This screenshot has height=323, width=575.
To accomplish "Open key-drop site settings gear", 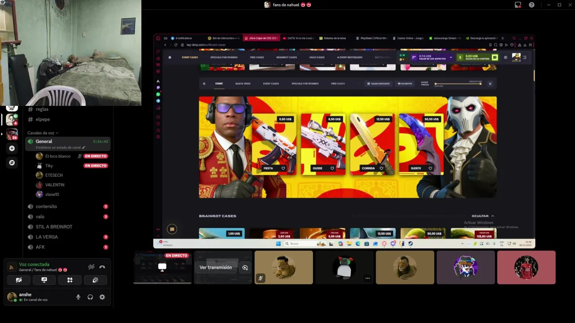I will point(505,57).
